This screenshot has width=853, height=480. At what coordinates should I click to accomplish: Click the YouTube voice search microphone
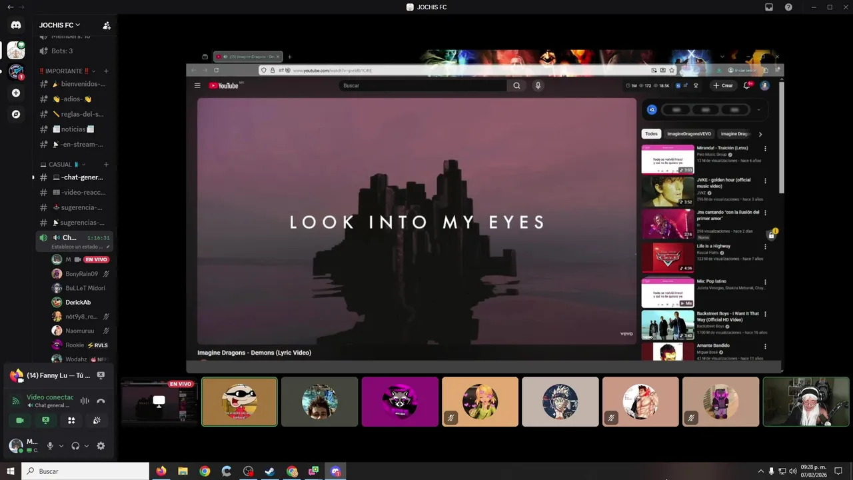(x=538, y=85)
